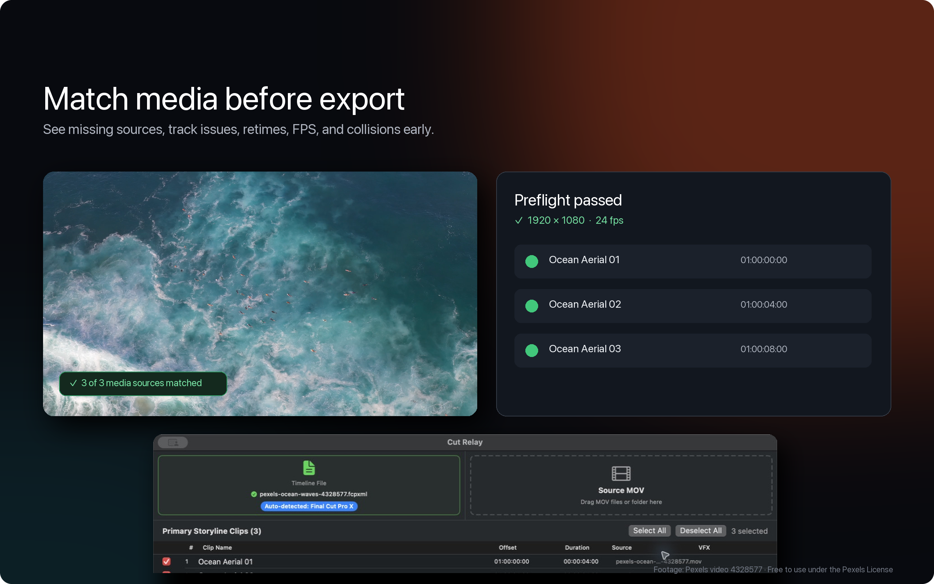This screenshot has height=584, width=934.
Task: Click pexels-ocean-waves-4328577.fcpxml file name
Action: click(x=313, y=494)
